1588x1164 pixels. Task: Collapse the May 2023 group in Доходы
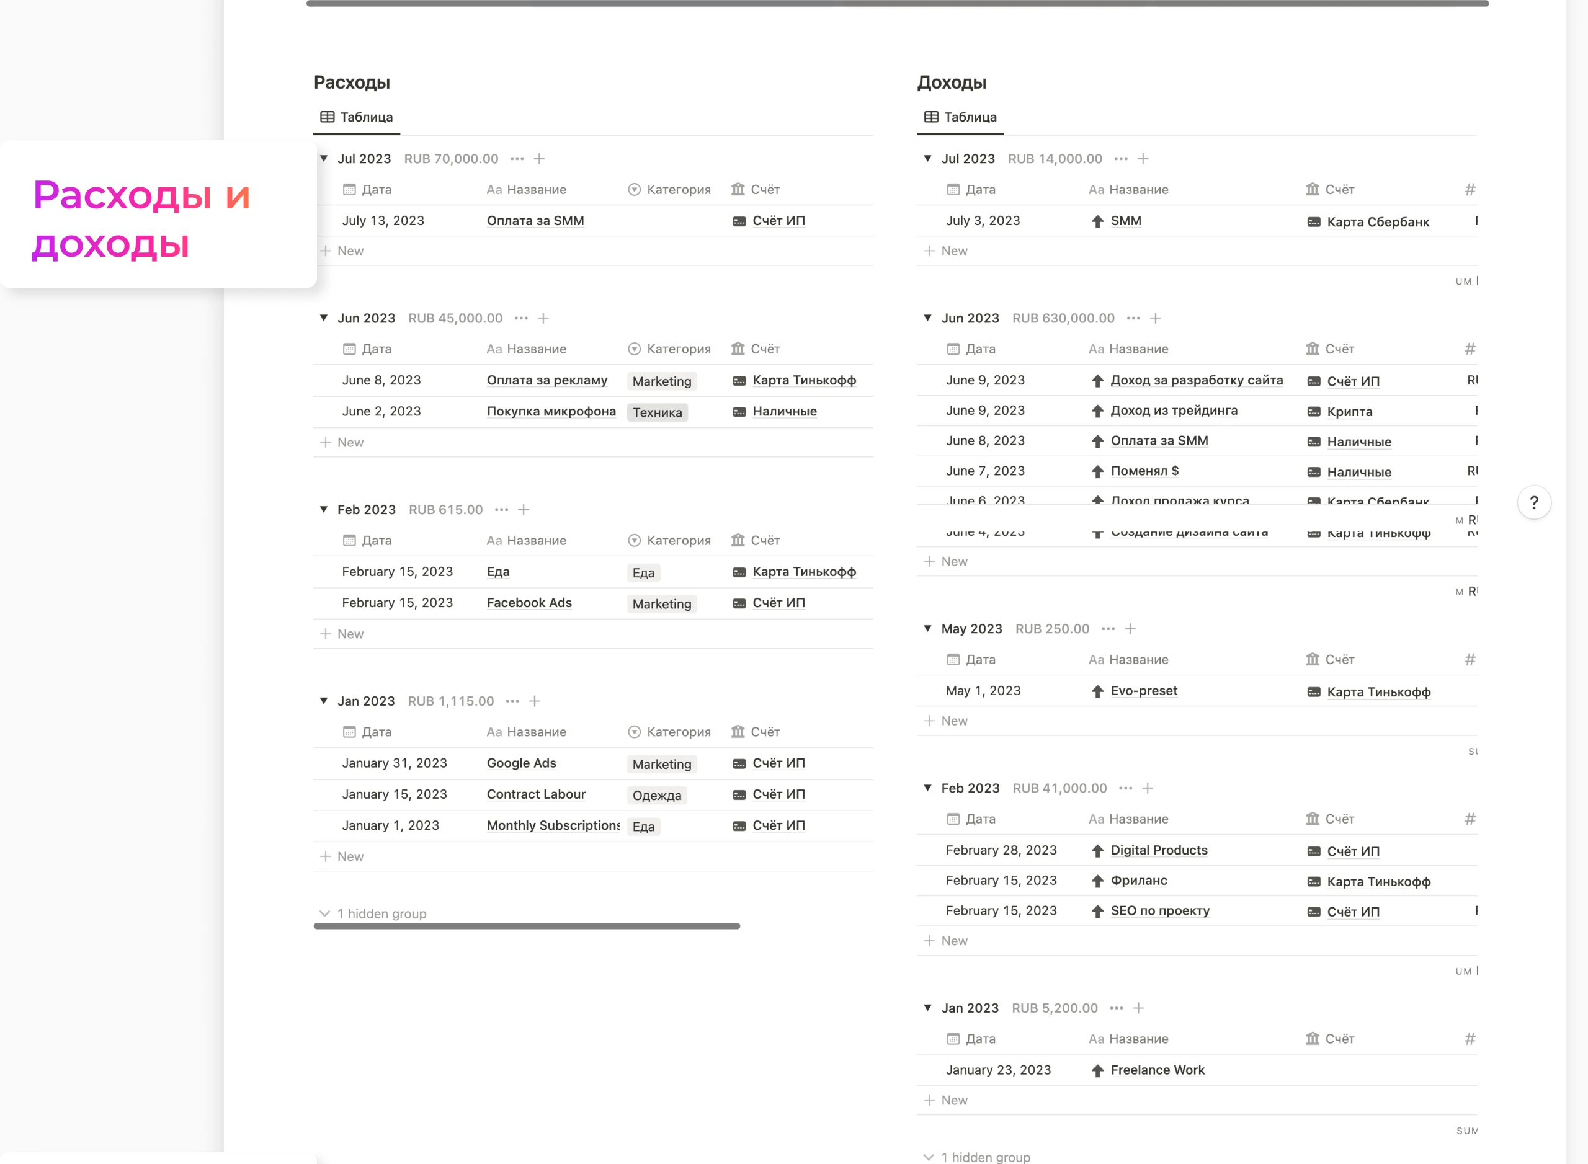927,628
